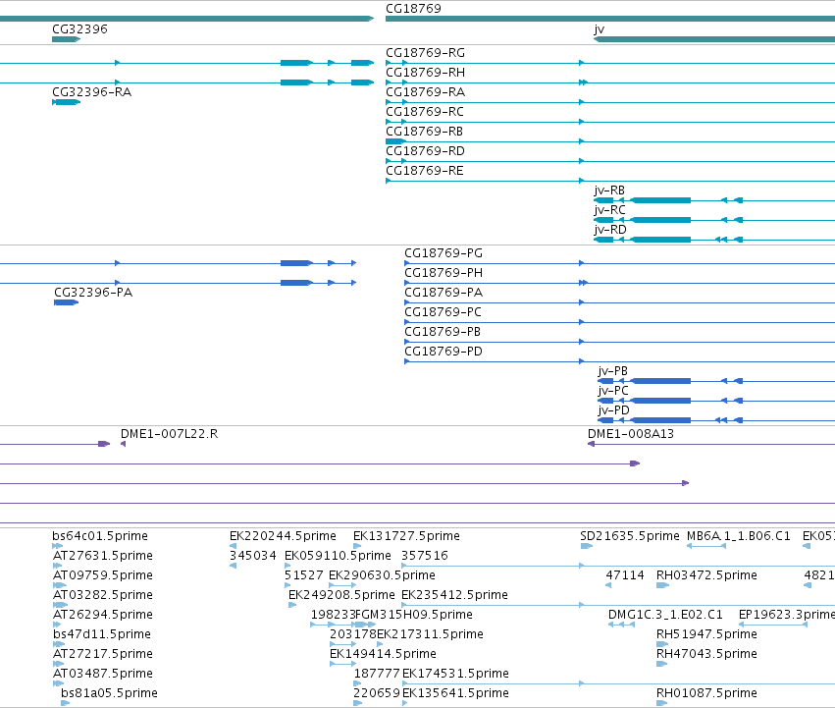Click feature label 345034
Screen dimensions: 835x708
[x=253, y=556]
